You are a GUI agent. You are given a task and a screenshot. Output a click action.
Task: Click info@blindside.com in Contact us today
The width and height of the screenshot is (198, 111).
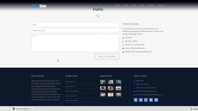137,48
